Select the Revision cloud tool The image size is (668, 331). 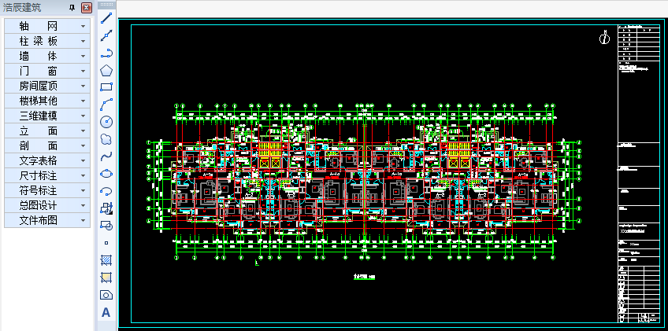(x=106, y=139)
